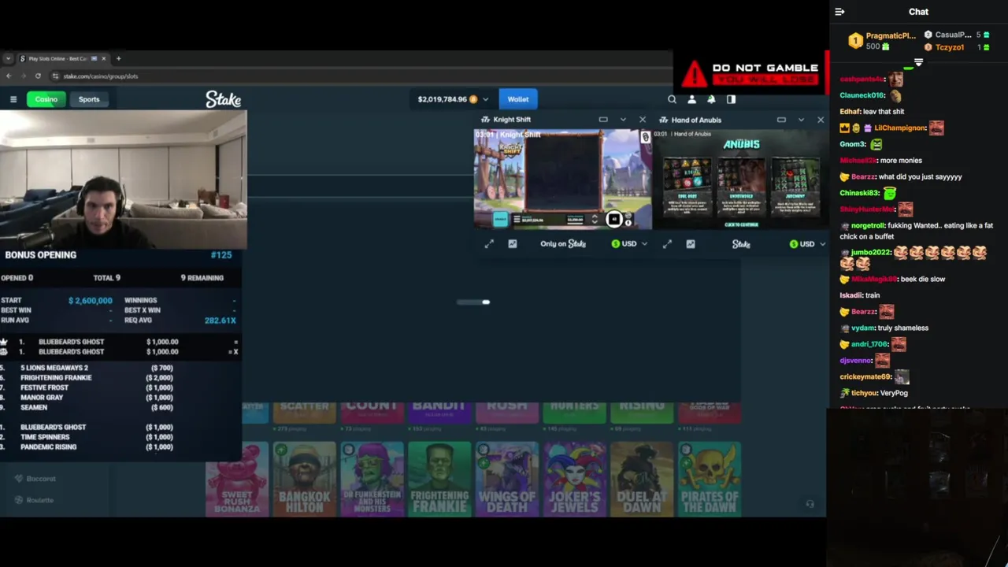Open the Knight Shift game menu icon
This screenshot has height=567, width=1008.
517,220
